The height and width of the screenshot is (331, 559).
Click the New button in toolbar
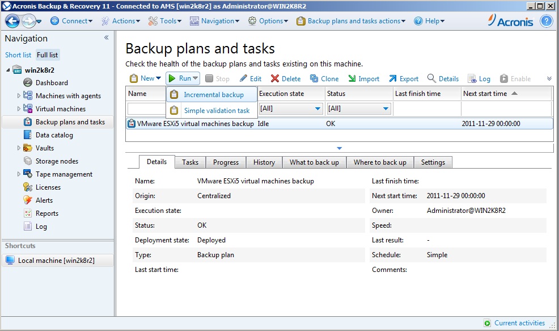coord(145,78)
